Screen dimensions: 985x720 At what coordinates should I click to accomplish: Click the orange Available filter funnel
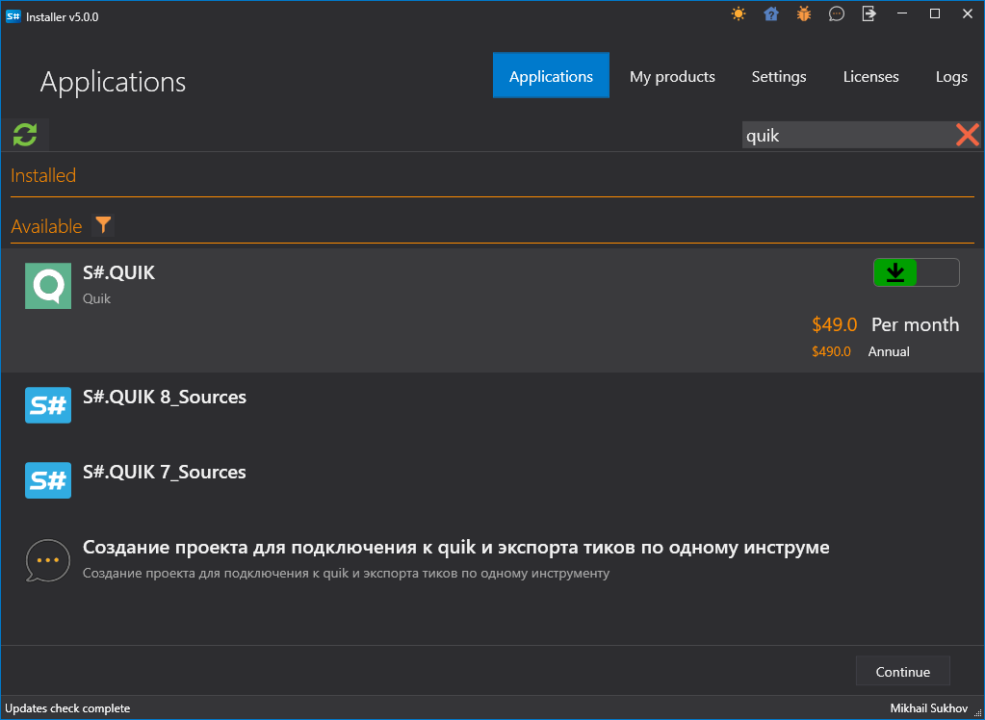(103, 224)
